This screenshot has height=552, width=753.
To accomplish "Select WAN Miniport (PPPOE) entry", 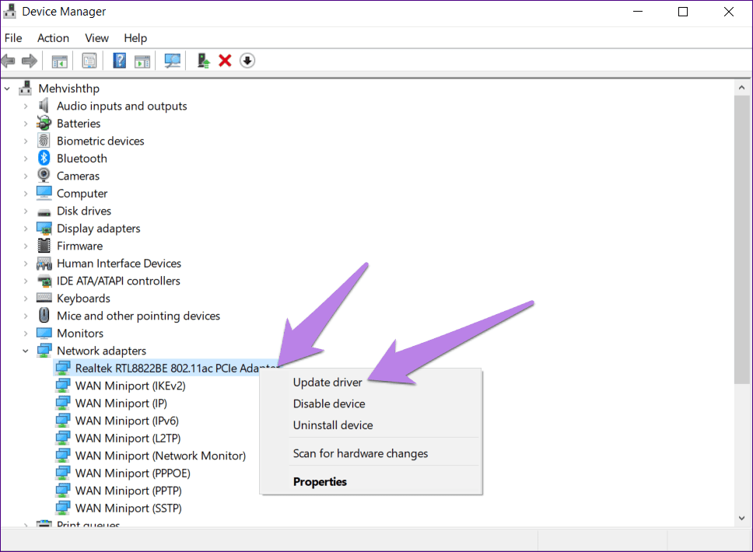I will point(132,473).
